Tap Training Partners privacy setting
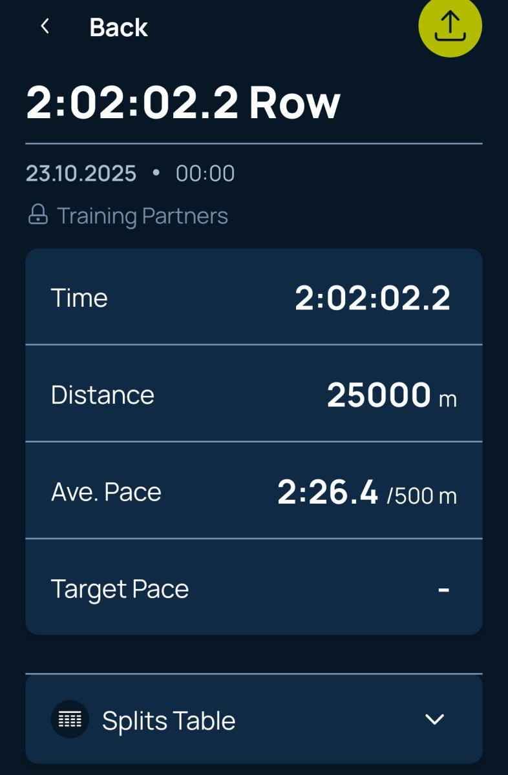This screenshot has width=508, height=775. pyautogui.click(x=142, y=216)
